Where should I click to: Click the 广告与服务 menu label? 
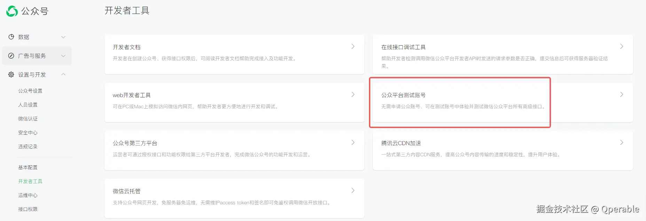tap(32, 56)
